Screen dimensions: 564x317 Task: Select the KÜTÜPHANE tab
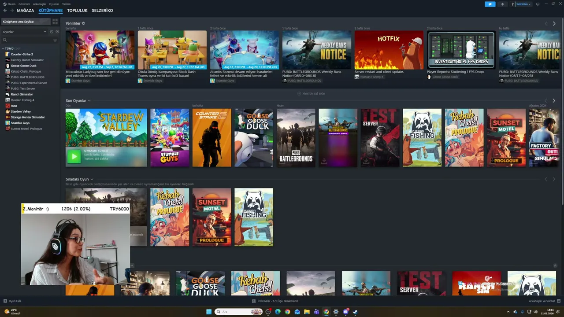coord(51,11)
